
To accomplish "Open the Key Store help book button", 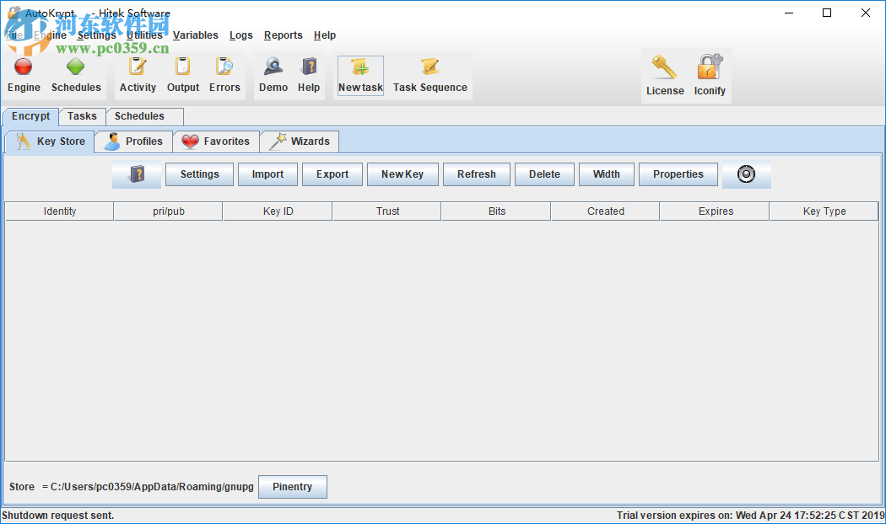I will [137, 174].
